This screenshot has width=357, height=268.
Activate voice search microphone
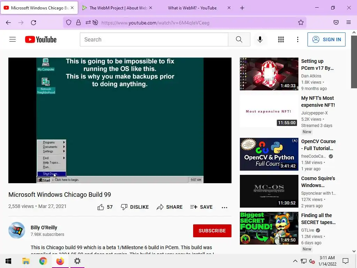[x=260, y=39]
